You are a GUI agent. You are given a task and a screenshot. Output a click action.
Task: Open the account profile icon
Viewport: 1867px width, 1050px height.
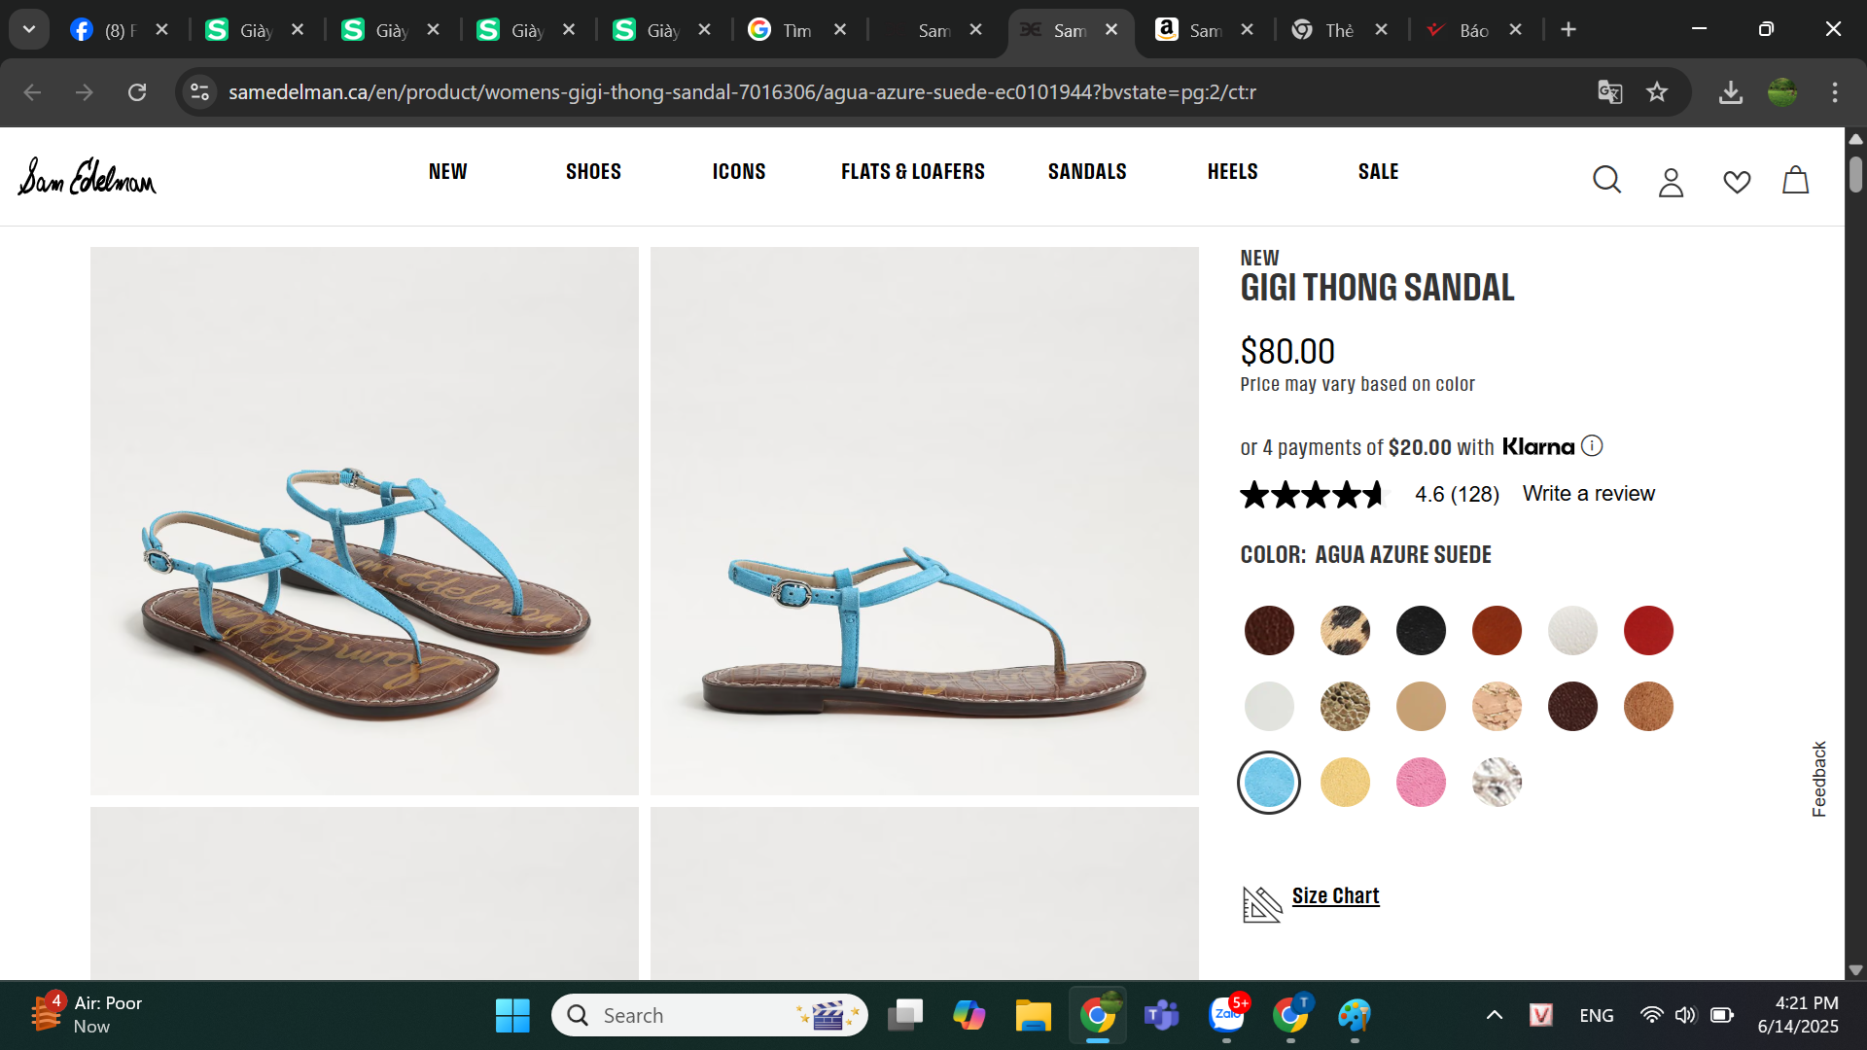[1671, 182]
